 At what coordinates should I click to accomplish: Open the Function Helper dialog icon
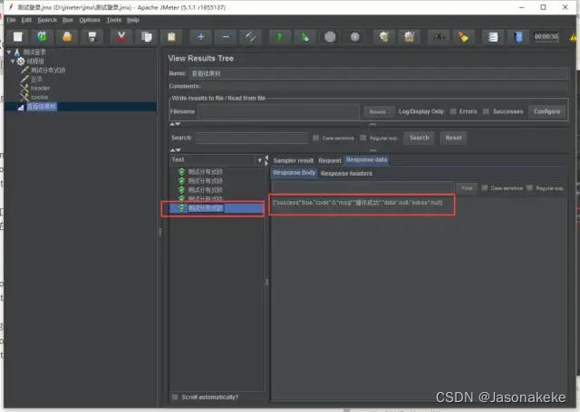(493, 36)
